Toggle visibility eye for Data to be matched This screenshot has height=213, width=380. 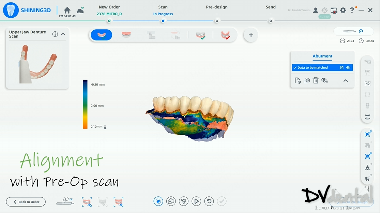[x=348, y=68]
